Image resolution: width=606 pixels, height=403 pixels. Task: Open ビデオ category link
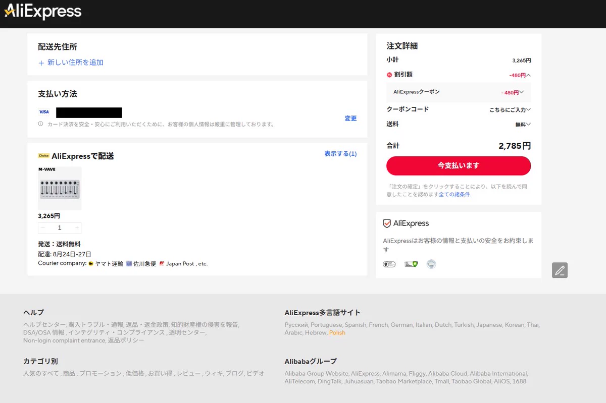pyautogui.click(x=255, y=374)
